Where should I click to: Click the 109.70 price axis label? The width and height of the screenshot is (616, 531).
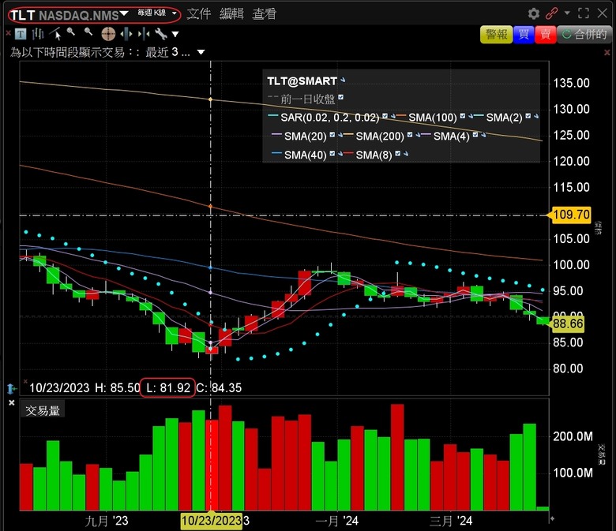coord(571,215)
